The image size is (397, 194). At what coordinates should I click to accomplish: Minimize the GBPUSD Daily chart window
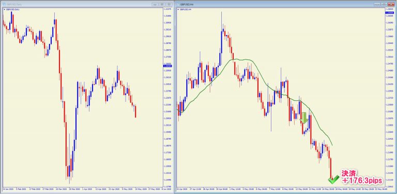point(155,4)
